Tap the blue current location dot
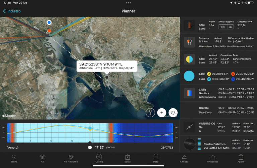The height and width of the screenshot is (168, 257). (x=49, y=22)
